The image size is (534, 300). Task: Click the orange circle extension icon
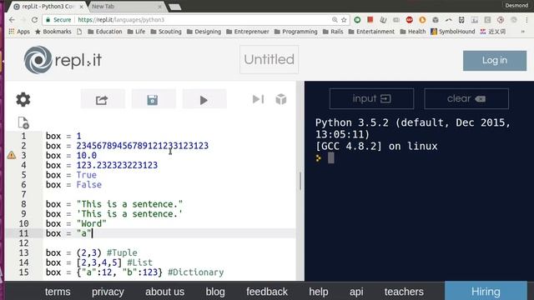422,20
